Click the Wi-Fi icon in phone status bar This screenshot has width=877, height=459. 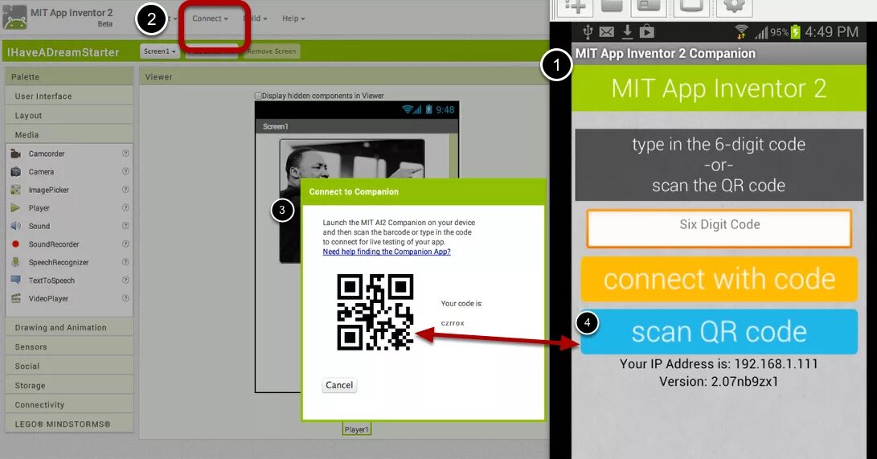pos(742,32)
